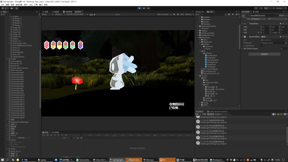Open the Jobs menu
288x162 pixels.
[x=31, y=5]
